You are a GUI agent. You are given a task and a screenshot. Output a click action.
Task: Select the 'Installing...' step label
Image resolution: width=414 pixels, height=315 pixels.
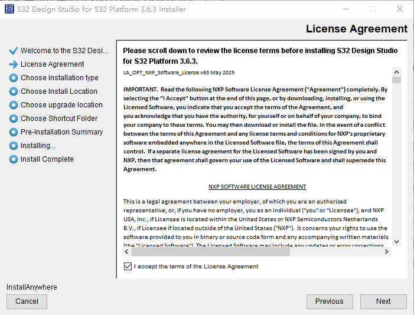click(38, 146)
